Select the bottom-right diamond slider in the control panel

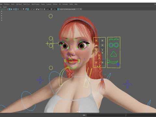coord(102,62)
